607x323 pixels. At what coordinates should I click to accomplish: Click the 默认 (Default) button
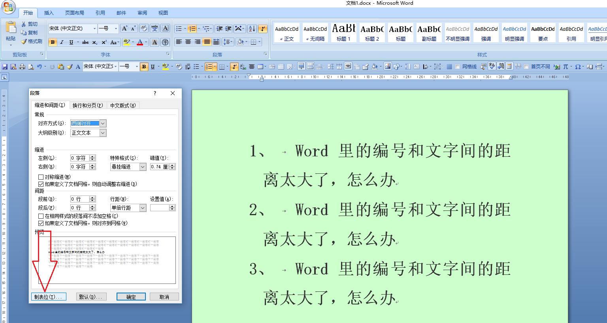pos(91,297)
